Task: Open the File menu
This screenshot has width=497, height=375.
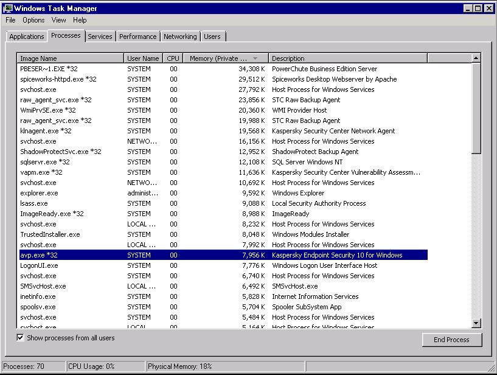Action: [x=10, y=20]
